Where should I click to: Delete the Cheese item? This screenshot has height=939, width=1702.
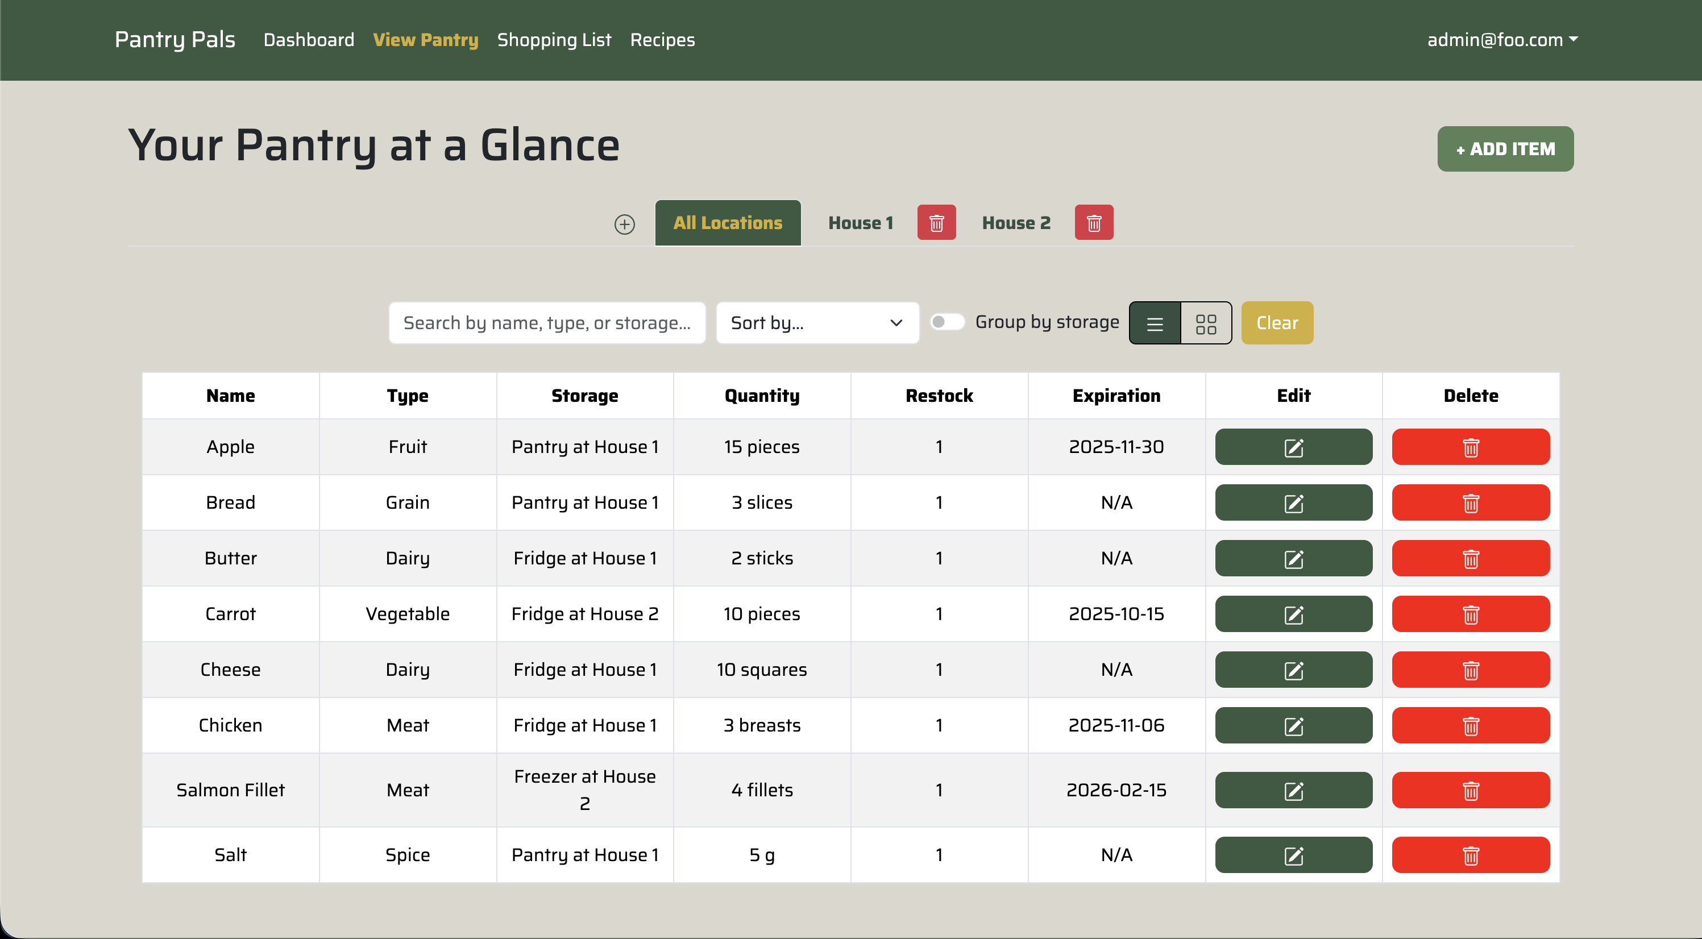[1471, 670]
